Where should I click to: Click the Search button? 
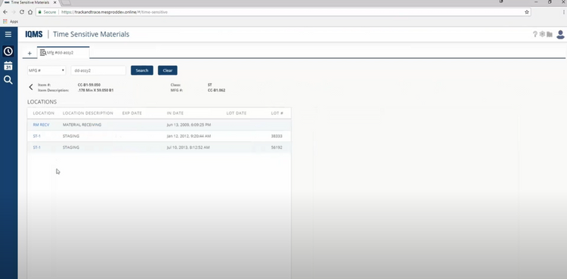(142, 70)
